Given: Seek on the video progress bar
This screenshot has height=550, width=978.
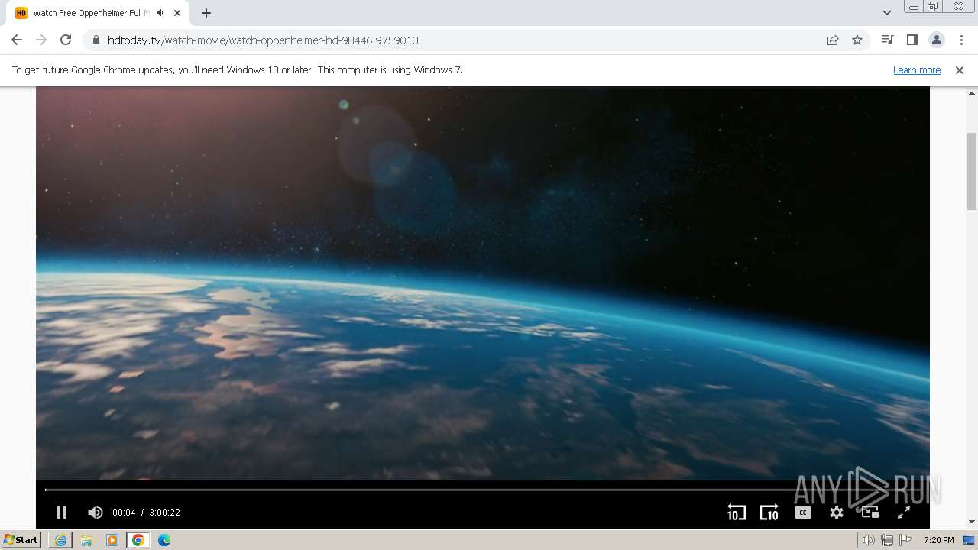Looking at the screenshot, I should point(482,490).
